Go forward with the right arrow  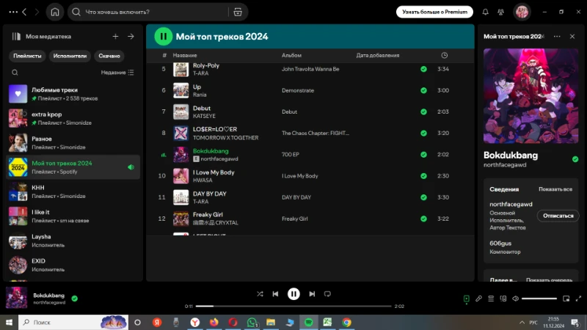(37, 12)
